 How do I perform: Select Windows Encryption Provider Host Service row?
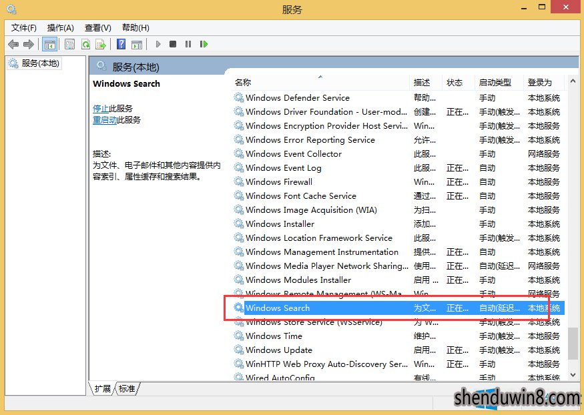(x=398, y=126)
